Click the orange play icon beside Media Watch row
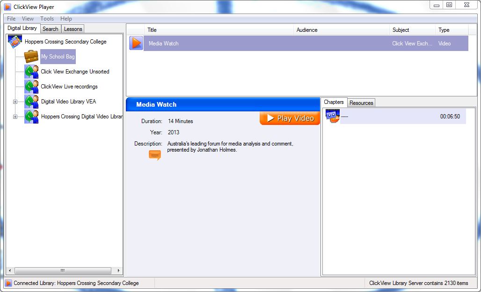This screenshot has width=481, height=292. coord(136,43)
